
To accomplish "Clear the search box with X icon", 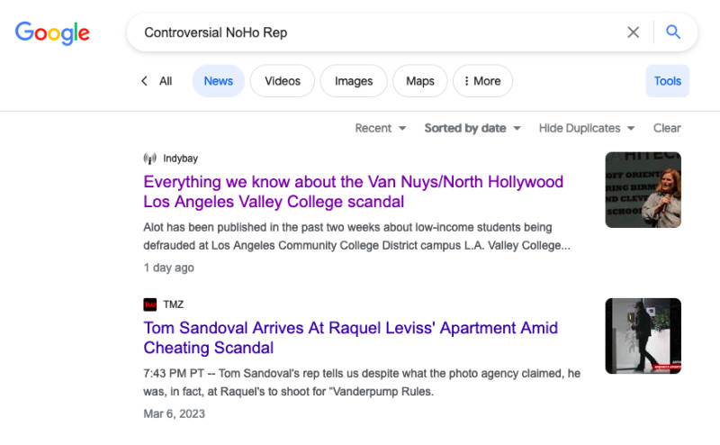I will [x=634, y=32].
